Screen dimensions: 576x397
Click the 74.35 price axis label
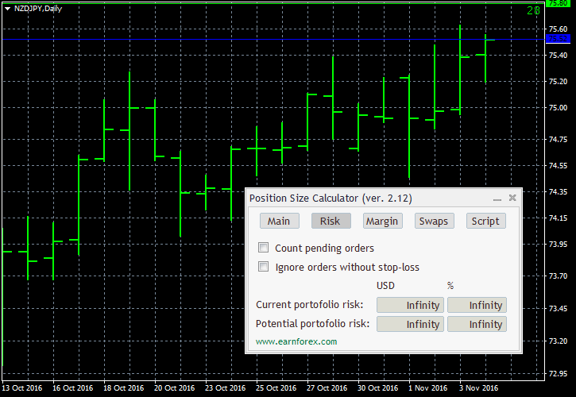point(558,191)
